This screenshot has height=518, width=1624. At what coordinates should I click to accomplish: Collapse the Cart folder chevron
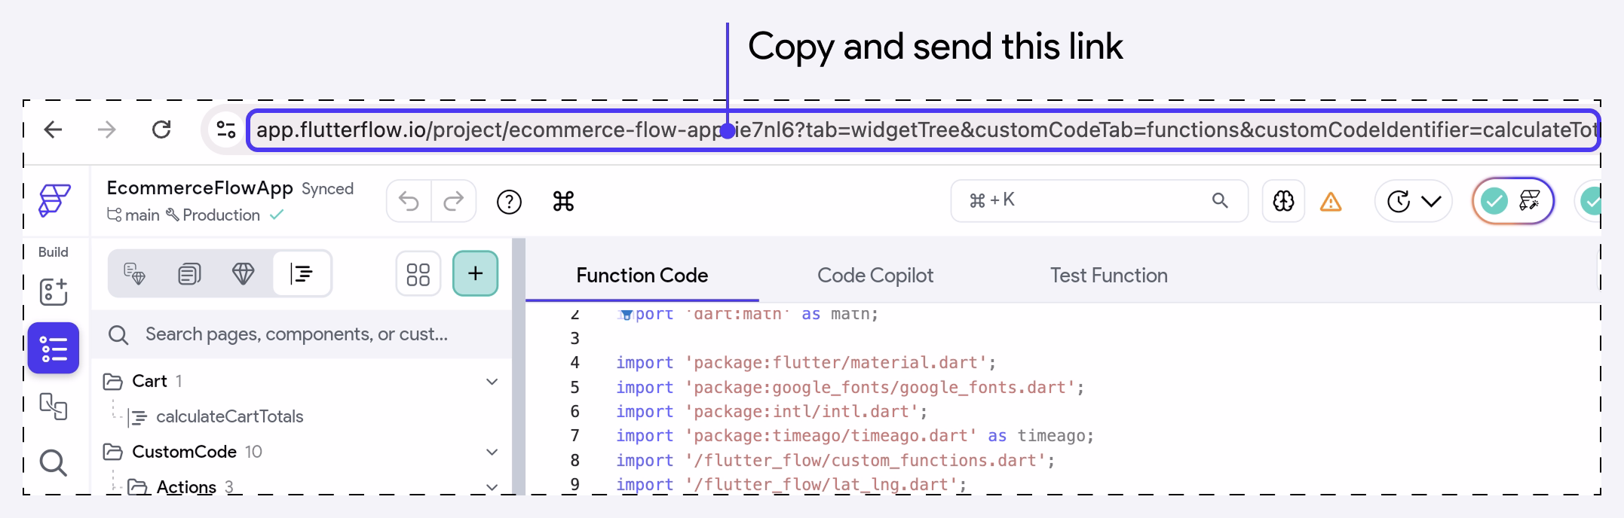pos(492,382)
